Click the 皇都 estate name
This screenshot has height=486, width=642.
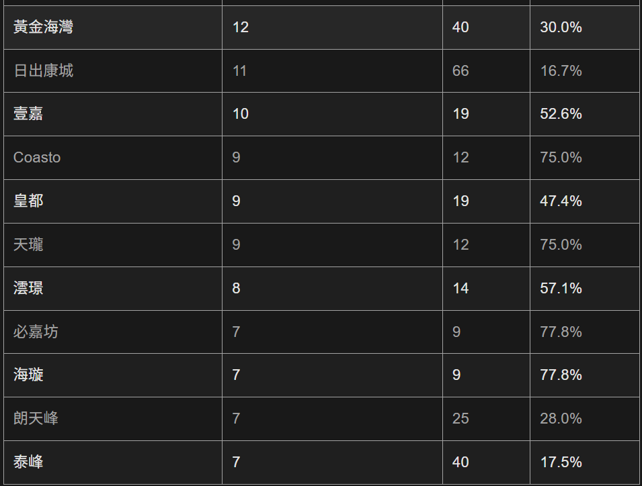28,201
